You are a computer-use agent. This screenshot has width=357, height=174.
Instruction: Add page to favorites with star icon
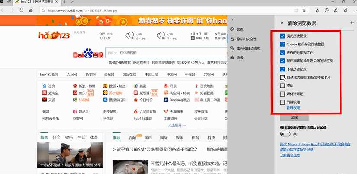tap(304, 10)
